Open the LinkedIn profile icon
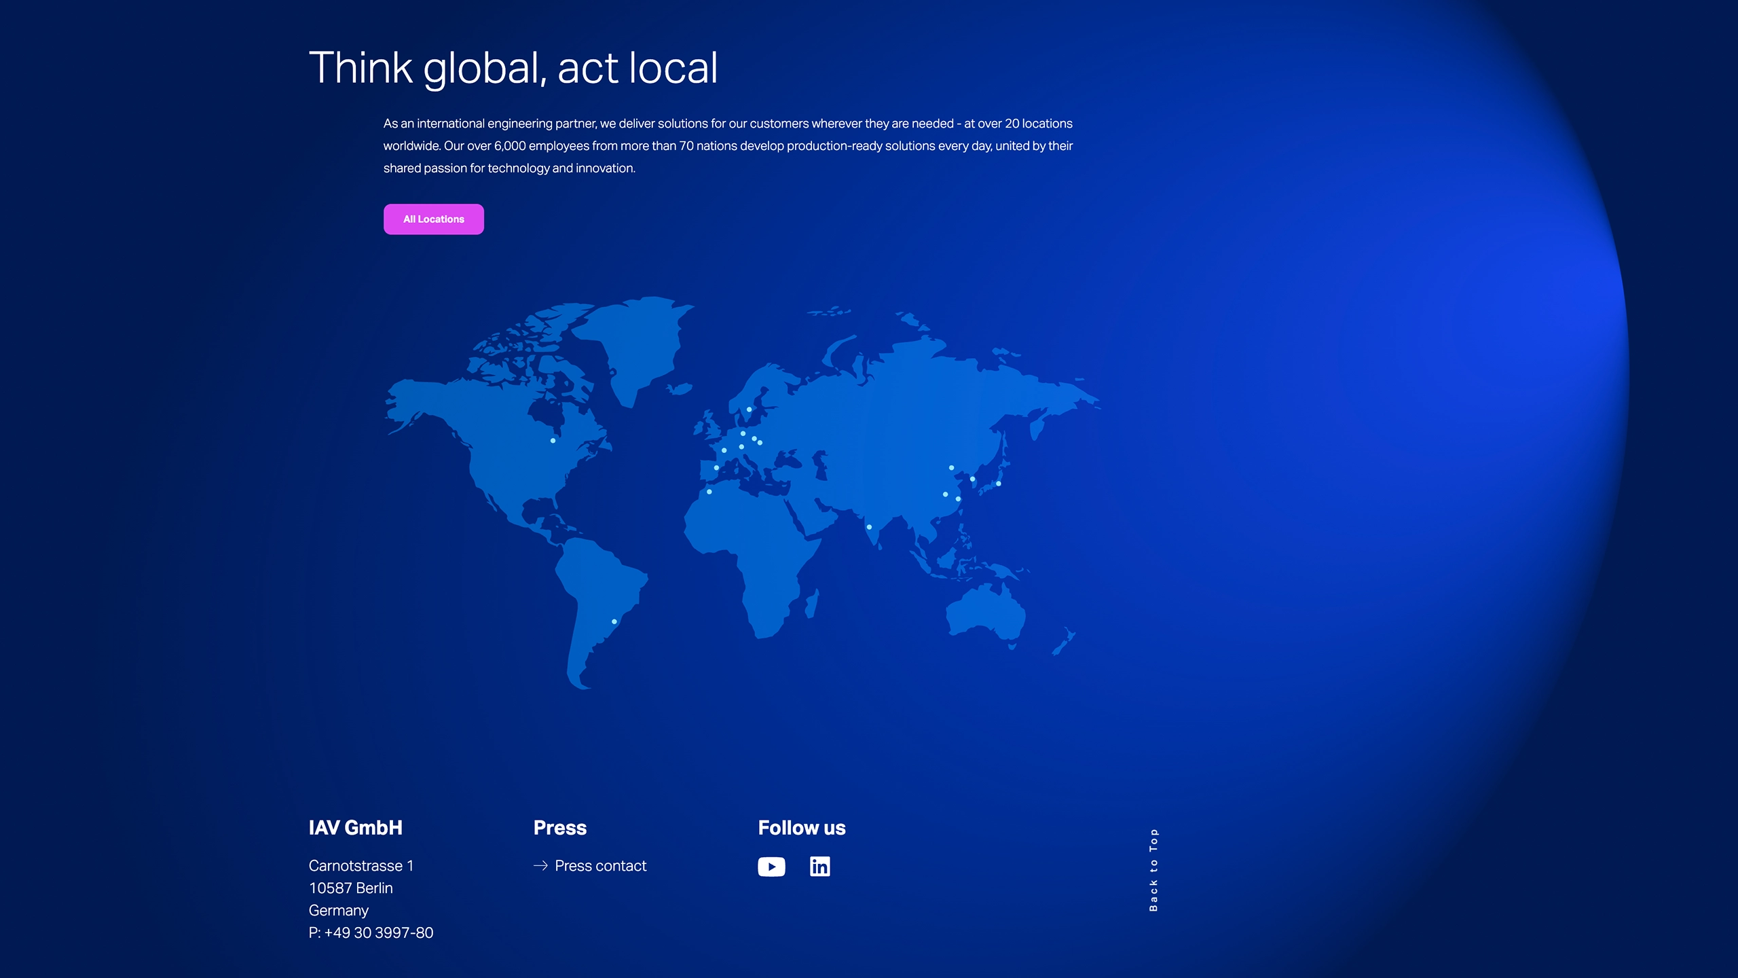Image resolution: width=1738 pixels, height=978 pixels. (819, 867)
